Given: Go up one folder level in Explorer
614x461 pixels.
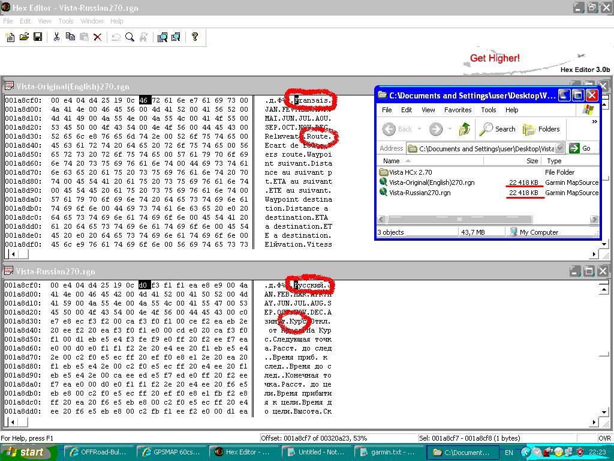Looking at the screenshot, I should click(464, 129).
